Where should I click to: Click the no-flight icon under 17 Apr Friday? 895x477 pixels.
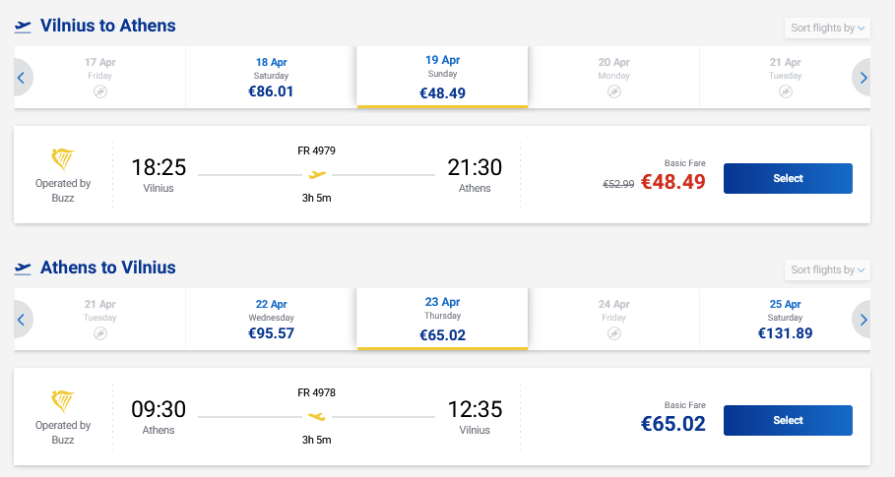click(x=99, y=91)
